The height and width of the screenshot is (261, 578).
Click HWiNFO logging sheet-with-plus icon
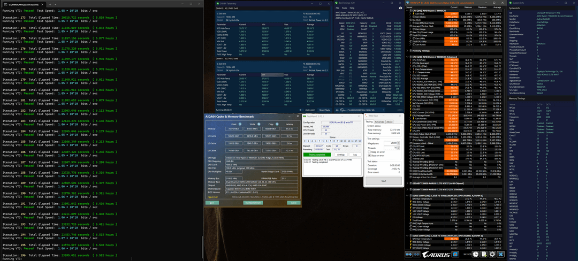point(484,255)
